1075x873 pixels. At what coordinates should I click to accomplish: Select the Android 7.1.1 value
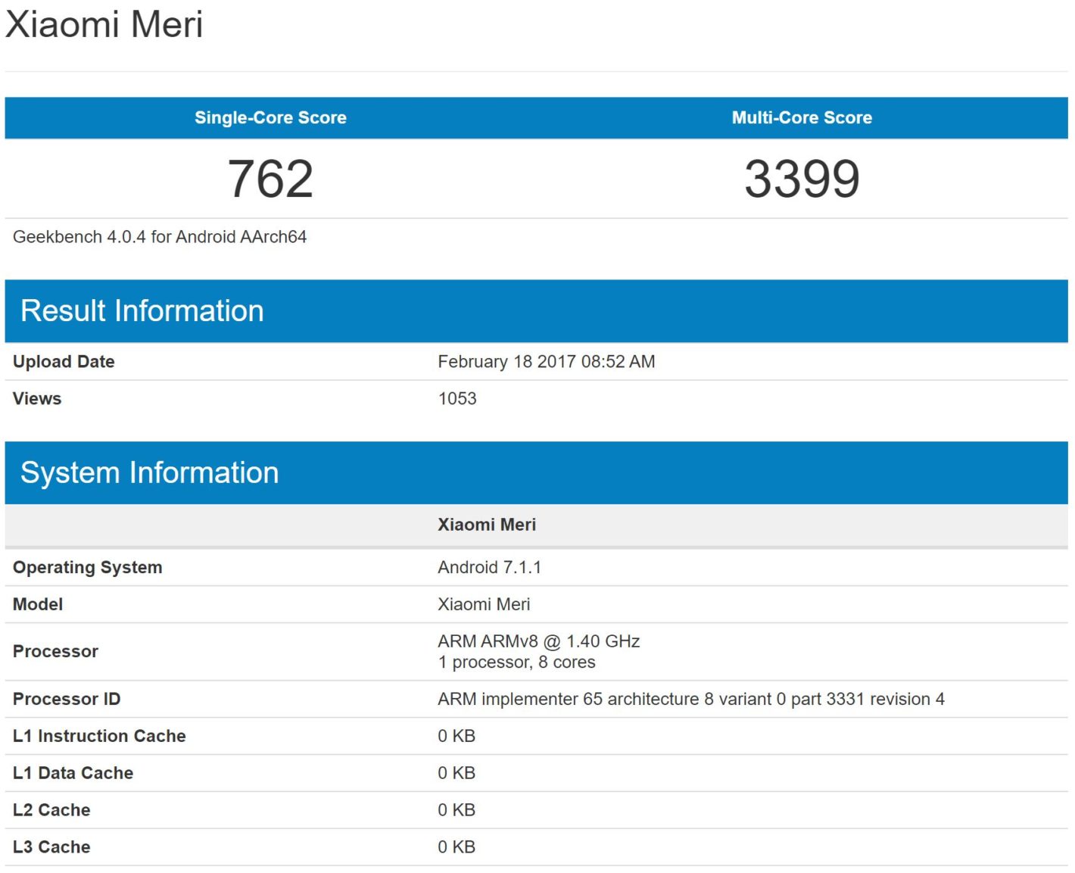point(491,566)
